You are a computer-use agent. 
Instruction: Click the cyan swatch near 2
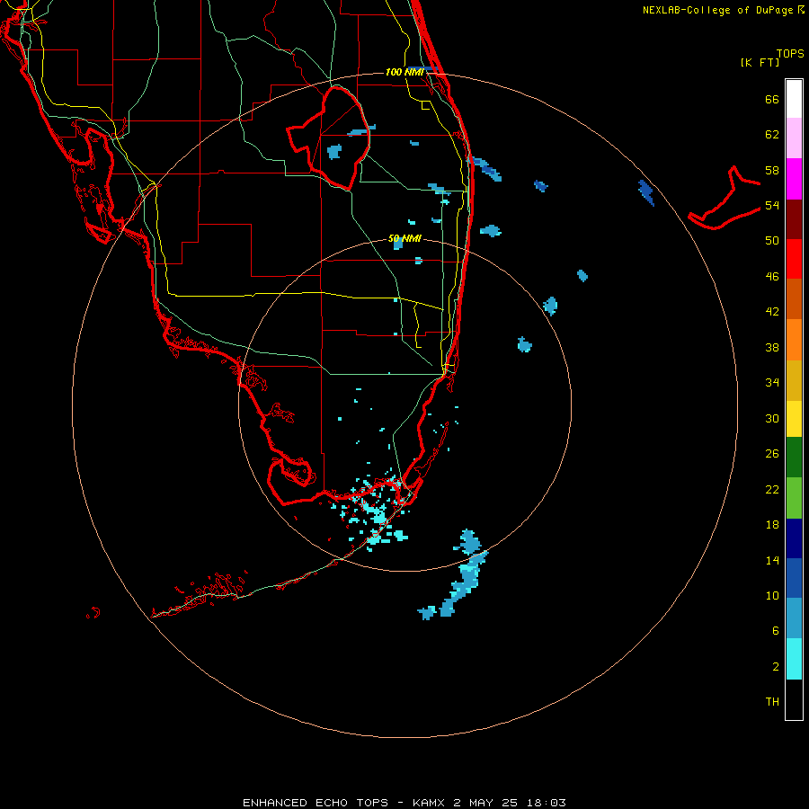(794, 659)
